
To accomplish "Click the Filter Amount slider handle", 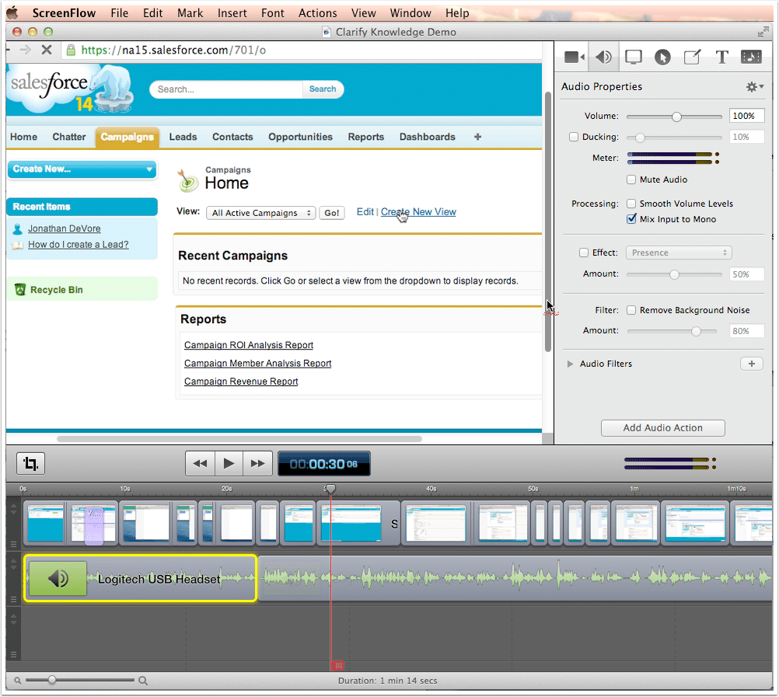I will click(696, 331).
